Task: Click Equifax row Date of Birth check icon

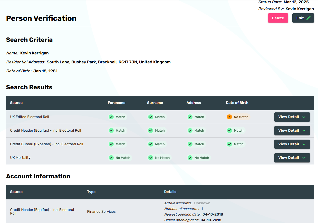Action: tap(229, 131)
